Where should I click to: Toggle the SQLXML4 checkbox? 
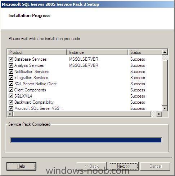(x=11, y=96)
